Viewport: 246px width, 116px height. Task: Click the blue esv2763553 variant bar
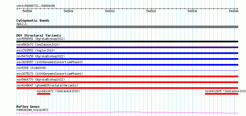tap(127, 53)
